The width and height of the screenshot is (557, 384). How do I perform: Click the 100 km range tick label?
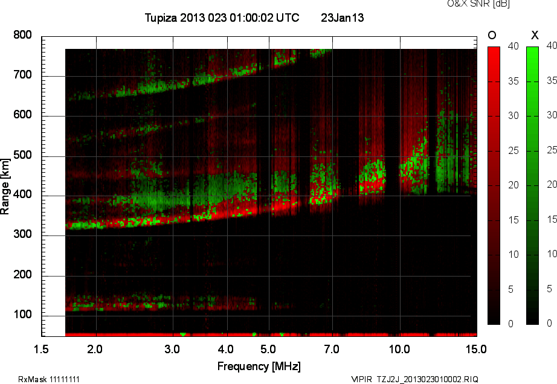(x=22, y=315)
